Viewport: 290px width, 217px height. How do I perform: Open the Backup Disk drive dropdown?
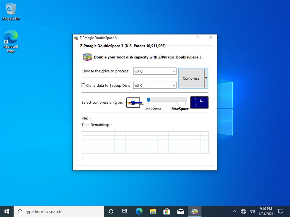174,85
